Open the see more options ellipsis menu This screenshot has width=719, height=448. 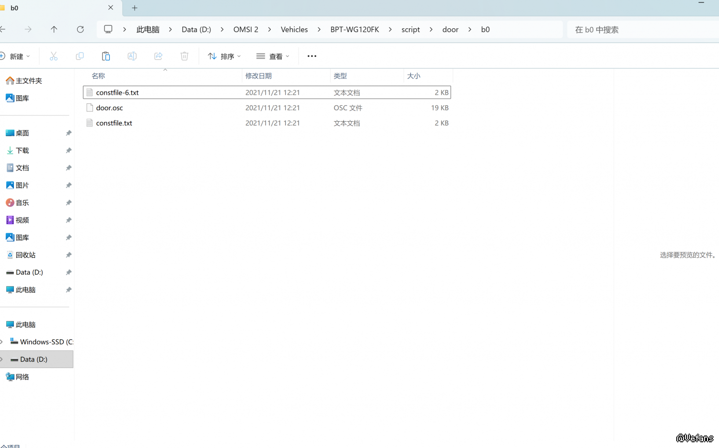312,56
